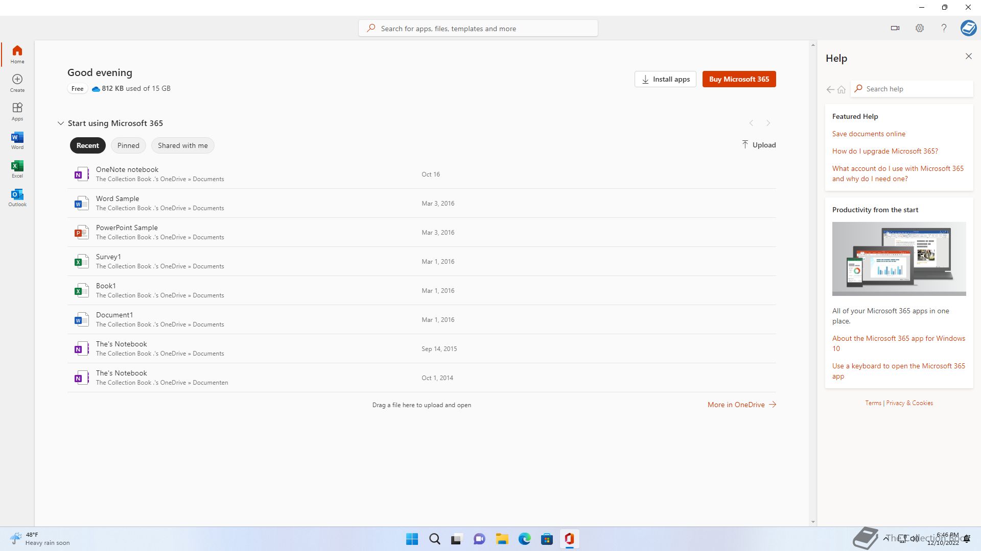
Task: Click the Install apps button
Action: 665,79
